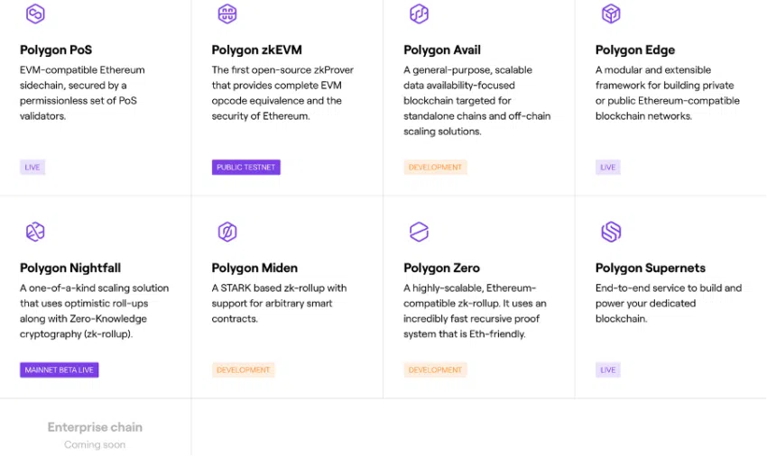The width and height of the screenshot is (767, 456).
Task: Click the Polygon Supernets icon
Action: click(x=611, y=232)
